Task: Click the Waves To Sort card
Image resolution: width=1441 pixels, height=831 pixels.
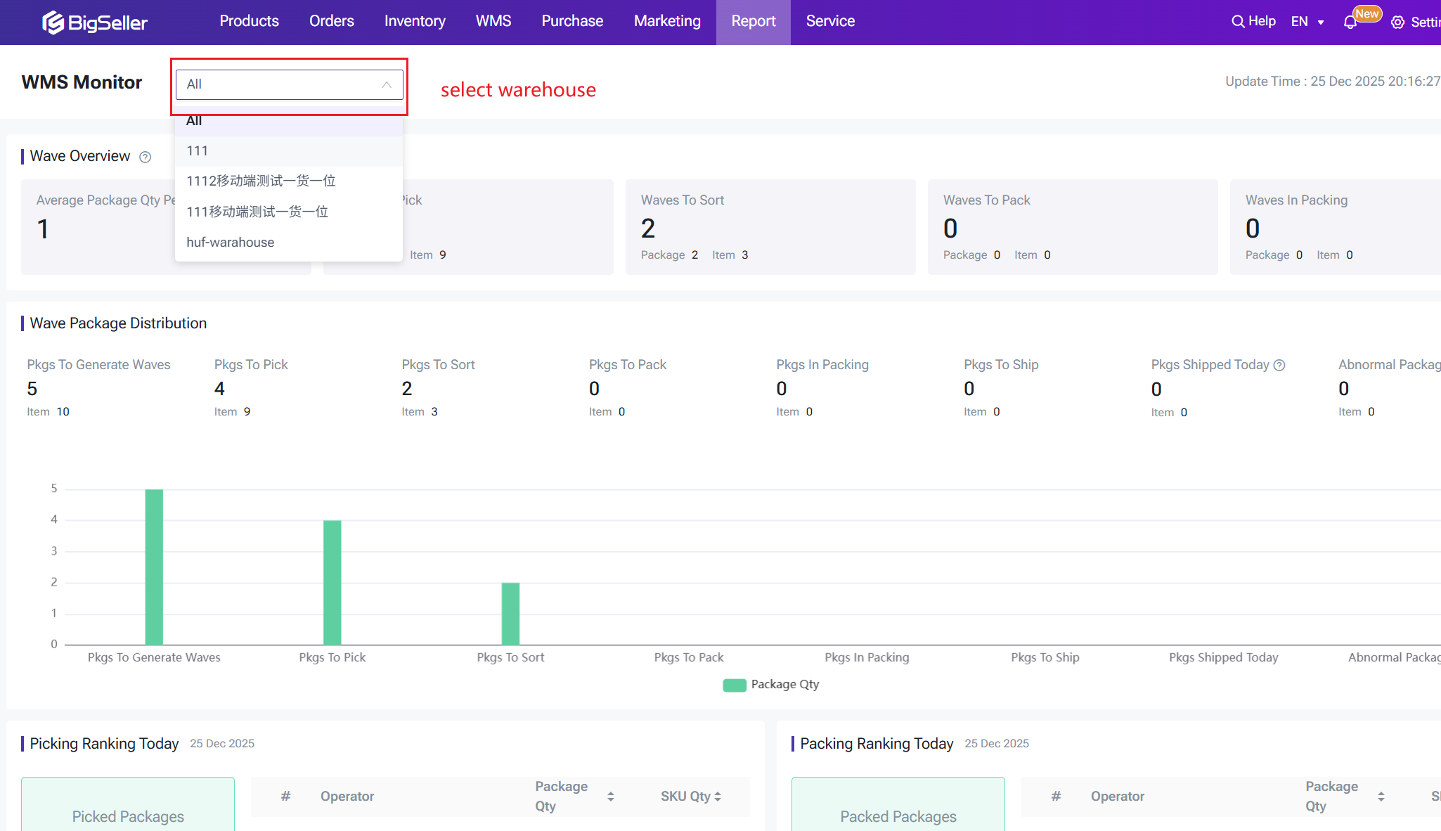Action: pyautogui.click(x=770, y=226)
